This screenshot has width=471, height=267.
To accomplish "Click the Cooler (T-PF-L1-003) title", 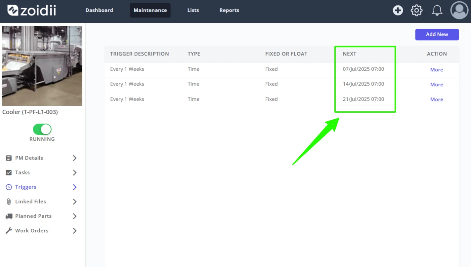I will [30, 112].
